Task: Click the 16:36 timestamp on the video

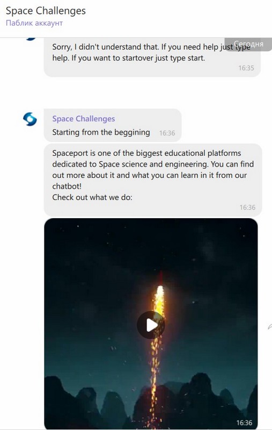Action: [244, 422]
